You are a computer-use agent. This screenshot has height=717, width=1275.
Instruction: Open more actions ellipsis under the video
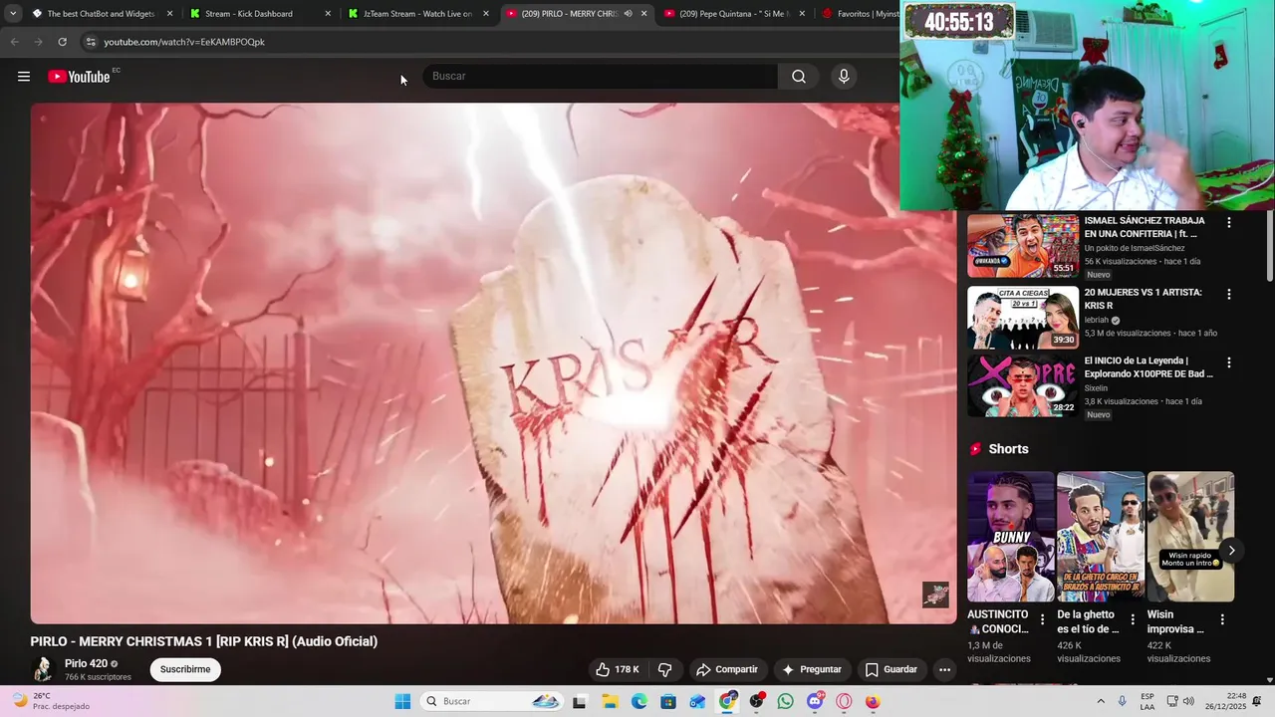pyautogui.click(x=944, y=669)
